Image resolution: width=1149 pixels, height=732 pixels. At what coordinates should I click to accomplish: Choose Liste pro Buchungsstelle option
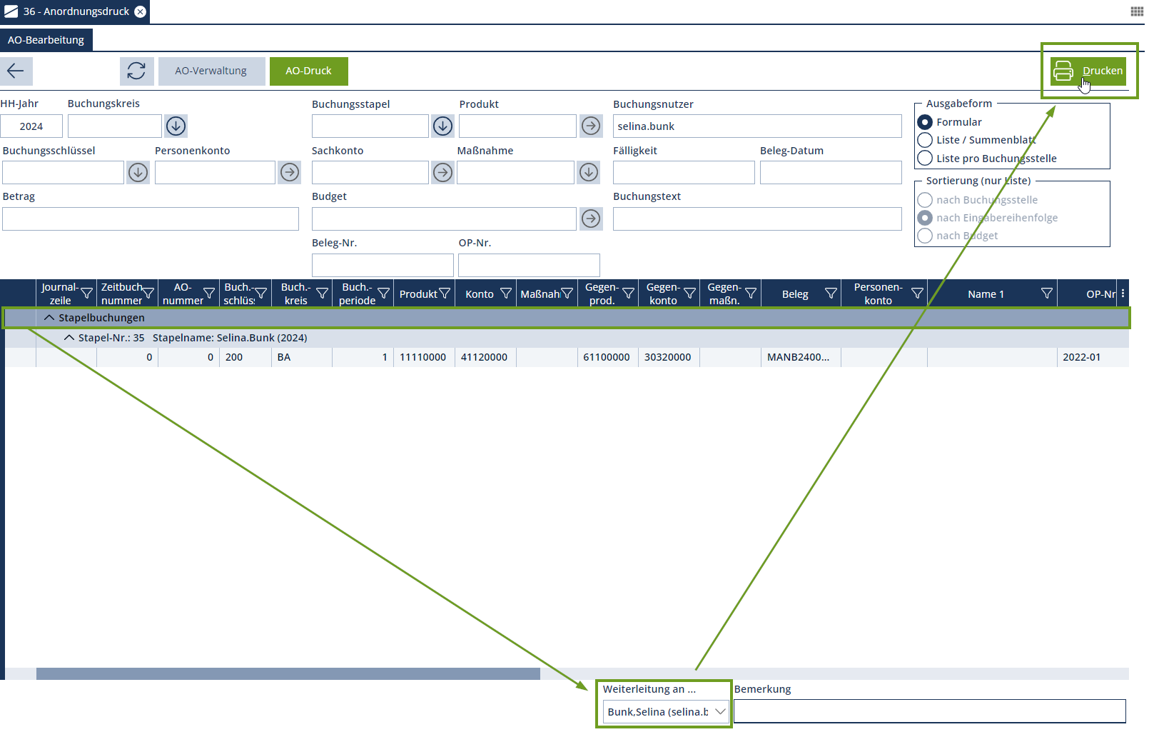point(925,159)
